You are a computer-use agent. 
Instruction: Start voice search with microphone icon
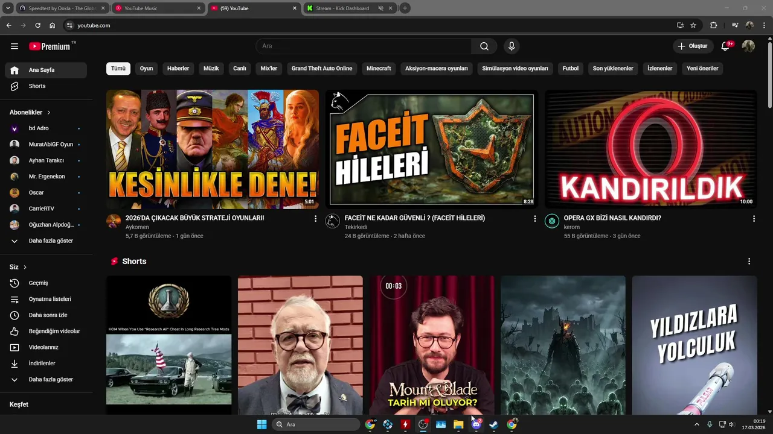point(512,46)
